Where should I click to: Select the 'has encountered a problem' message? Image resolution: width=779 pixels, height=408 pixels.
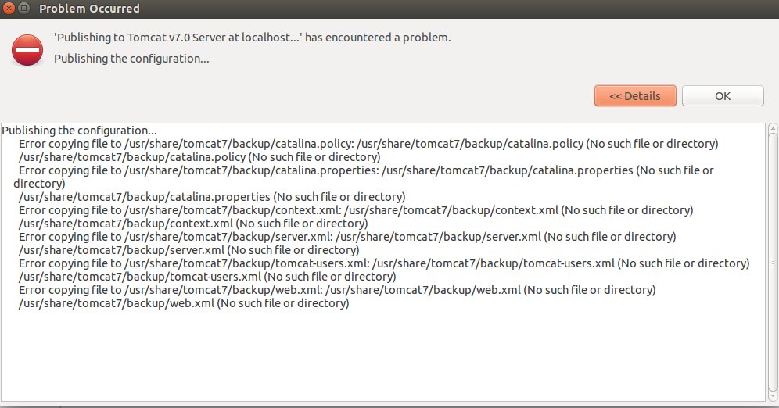pos(253,38)
